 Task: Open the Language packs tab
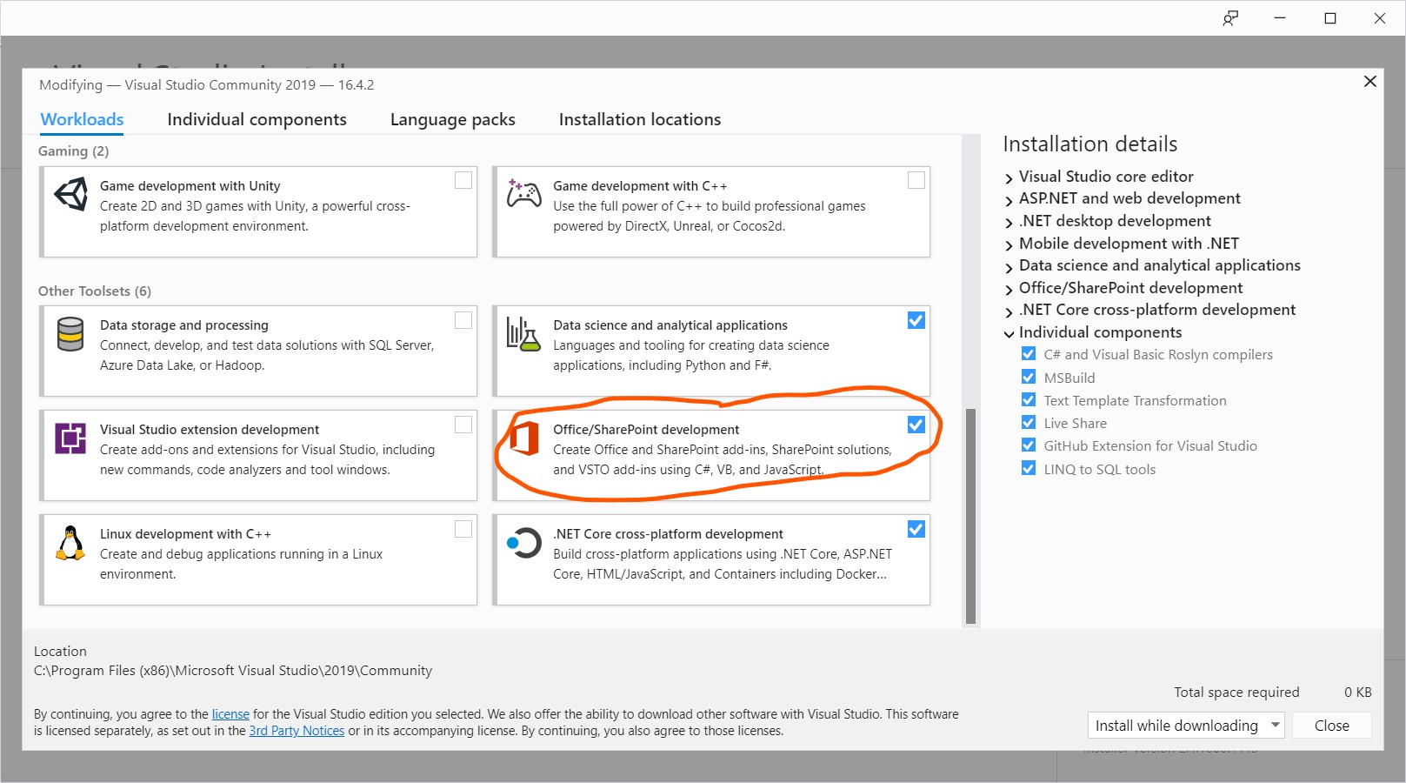452,119
